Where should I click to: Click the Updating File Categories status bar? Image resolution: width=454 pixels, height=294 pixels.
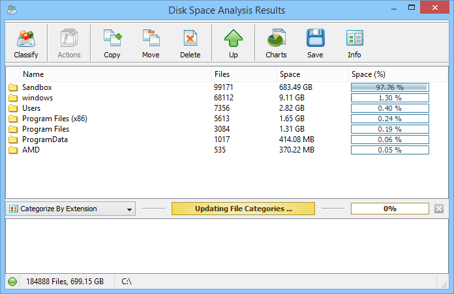(x=243, y=209)
